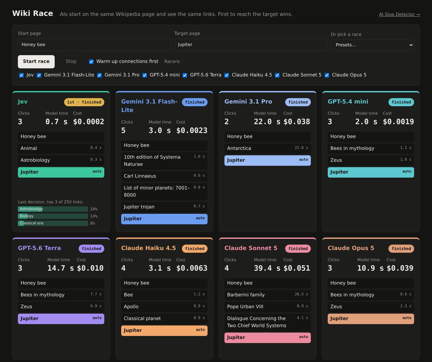Toggle the Claude Opus 5 racer checkbox

pos(327,75)
